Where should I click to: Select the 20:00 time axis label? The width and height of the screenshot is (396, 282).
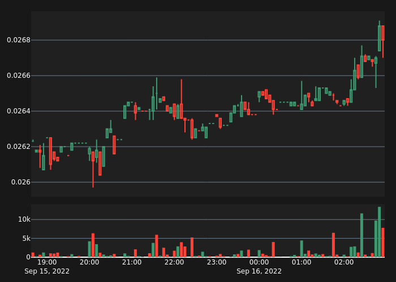click(89, 262)
